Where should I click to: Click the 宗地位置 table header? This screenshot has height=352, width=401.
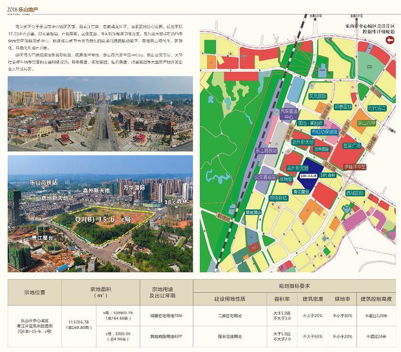(34, 292)
